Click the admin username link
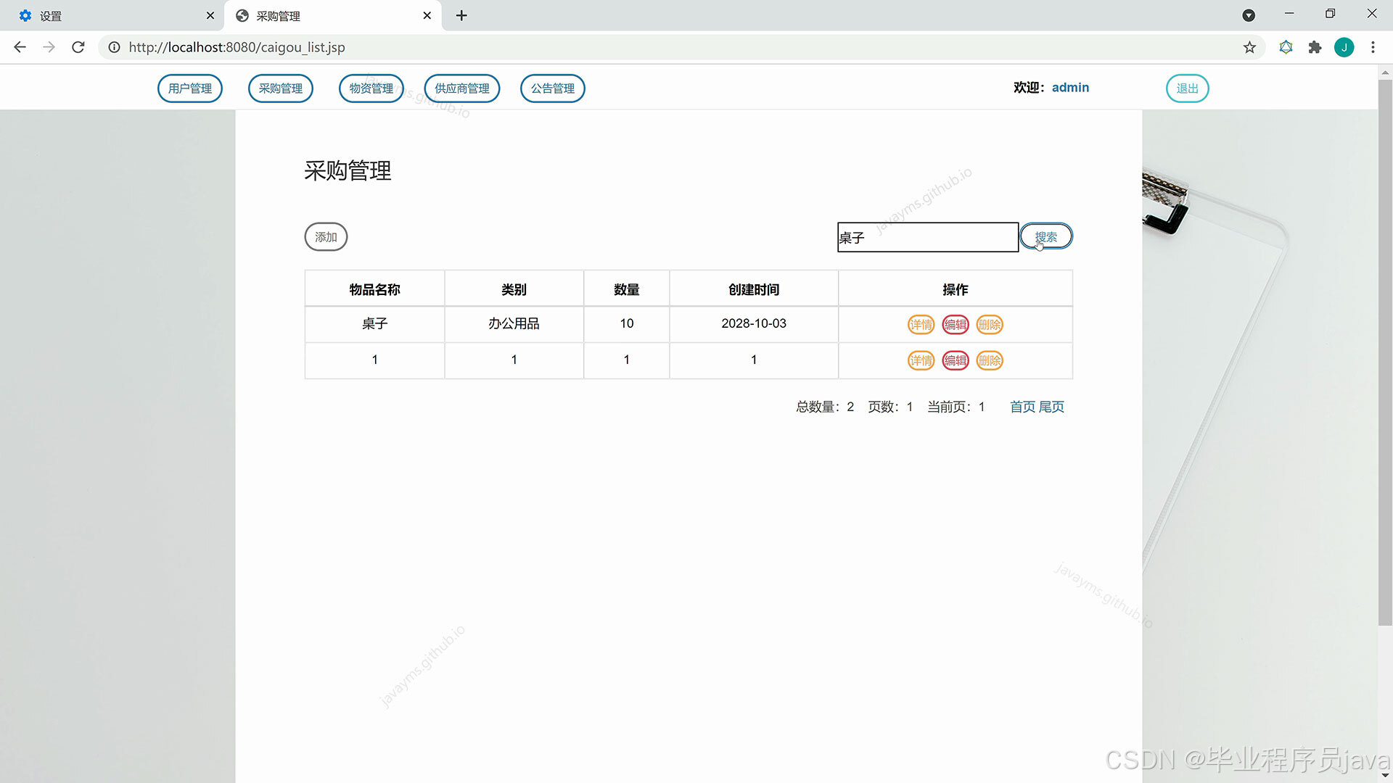The image size is (1393, 783). click(x=1070, y=88)
